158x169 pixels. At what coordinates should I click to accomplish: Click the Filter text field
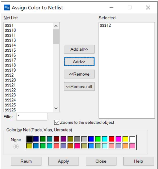32,117
